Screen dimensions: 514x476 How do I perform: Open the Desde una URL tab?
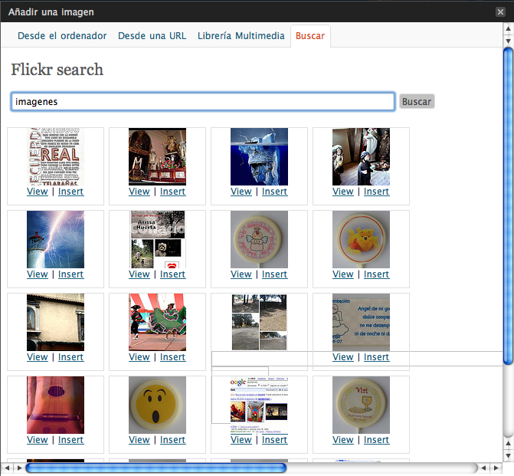coord(152,36)
